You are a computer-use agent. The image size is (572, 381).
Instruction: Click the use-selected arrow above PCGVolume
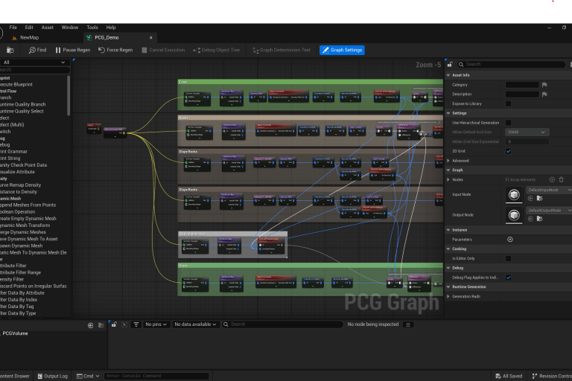pyautogui.click(x=90, y=325)
